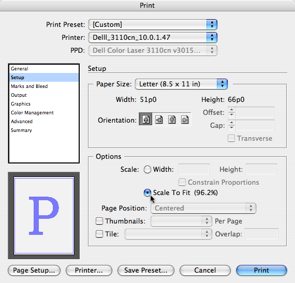
Task: Open the Graphics panel
Action: [44, 104]
